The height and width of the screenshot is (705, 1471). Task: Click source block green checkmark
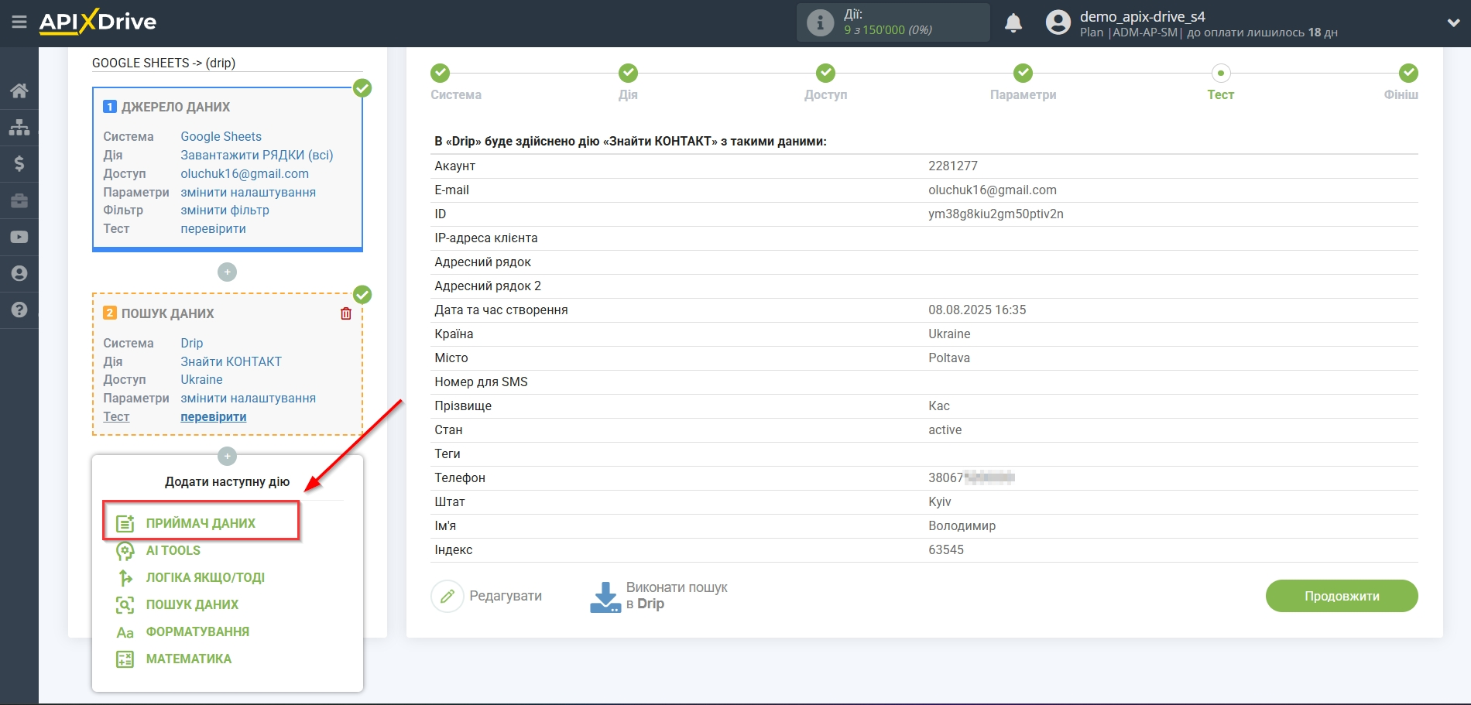point(362,88)
